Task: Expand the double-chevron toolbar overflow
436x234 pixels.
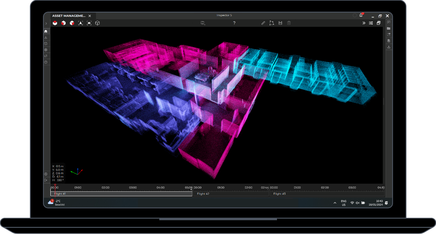Action: 364,23
